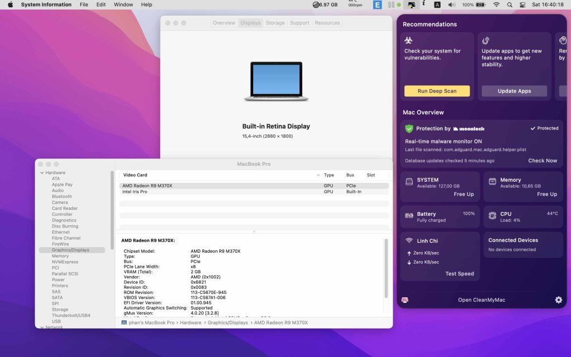Image resolution: width=571 pixels, height=357 pixels.
Task: Click the update apps arrow icon in Recommendations
Action: 486,40
